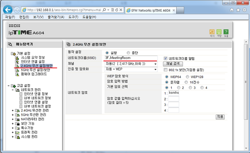The image size is (250, 153).
Task: Open the browser home page icon
Action: tap(232, 10)
